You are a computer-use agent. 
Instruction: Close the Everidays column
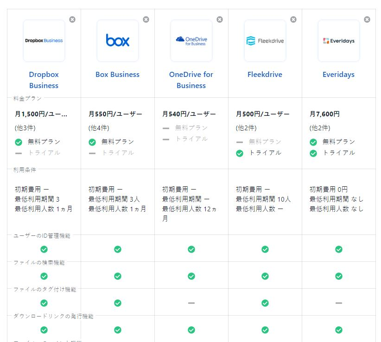(x=367, y=19)
